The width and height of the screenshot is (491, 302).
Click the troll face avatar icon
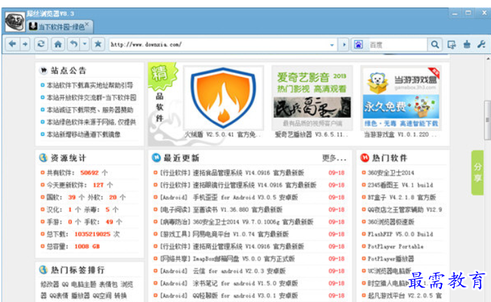click(15, 22)
